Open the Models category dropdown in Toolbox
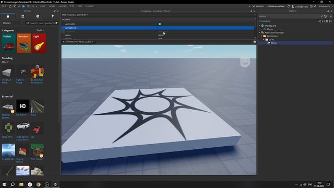 point(13,23)
